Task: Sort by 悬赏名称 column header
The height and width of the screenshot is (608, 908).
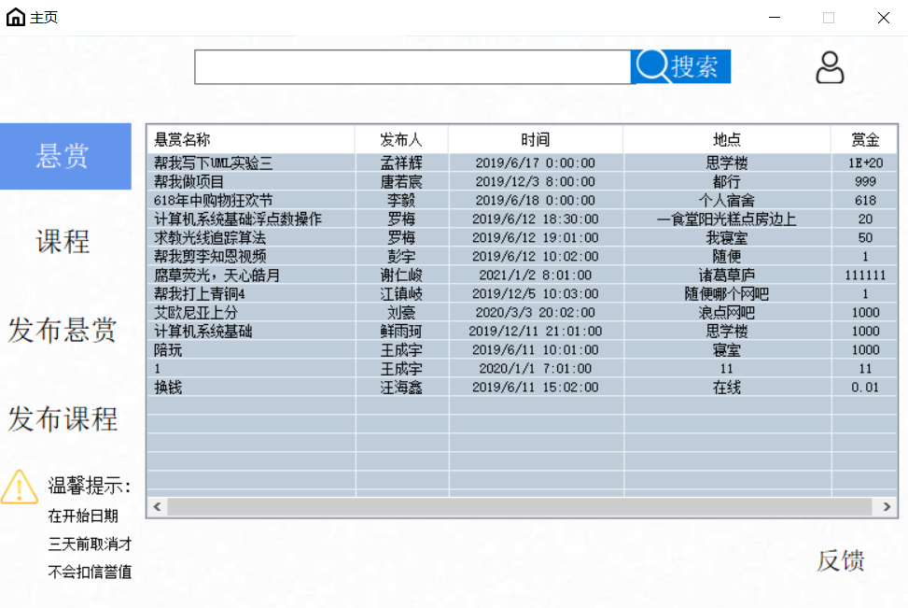Action: click(x=251, y=139)
